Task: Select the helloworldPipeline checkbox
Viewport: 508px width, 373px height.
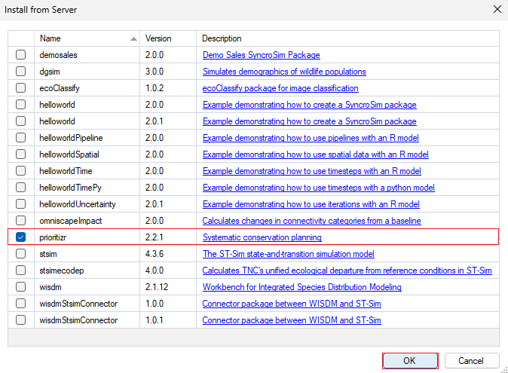Action: 21,137
